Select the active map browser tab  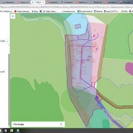coord(38,2)
